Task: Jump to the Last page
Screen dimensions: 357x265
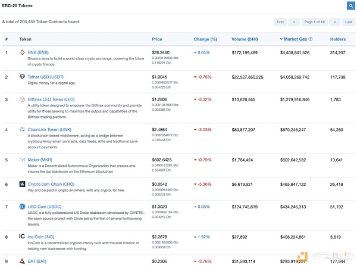Action: 349,22
